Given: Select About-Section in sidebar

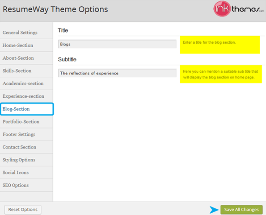Looking at the screenshot, I should (x=26, y=58).
